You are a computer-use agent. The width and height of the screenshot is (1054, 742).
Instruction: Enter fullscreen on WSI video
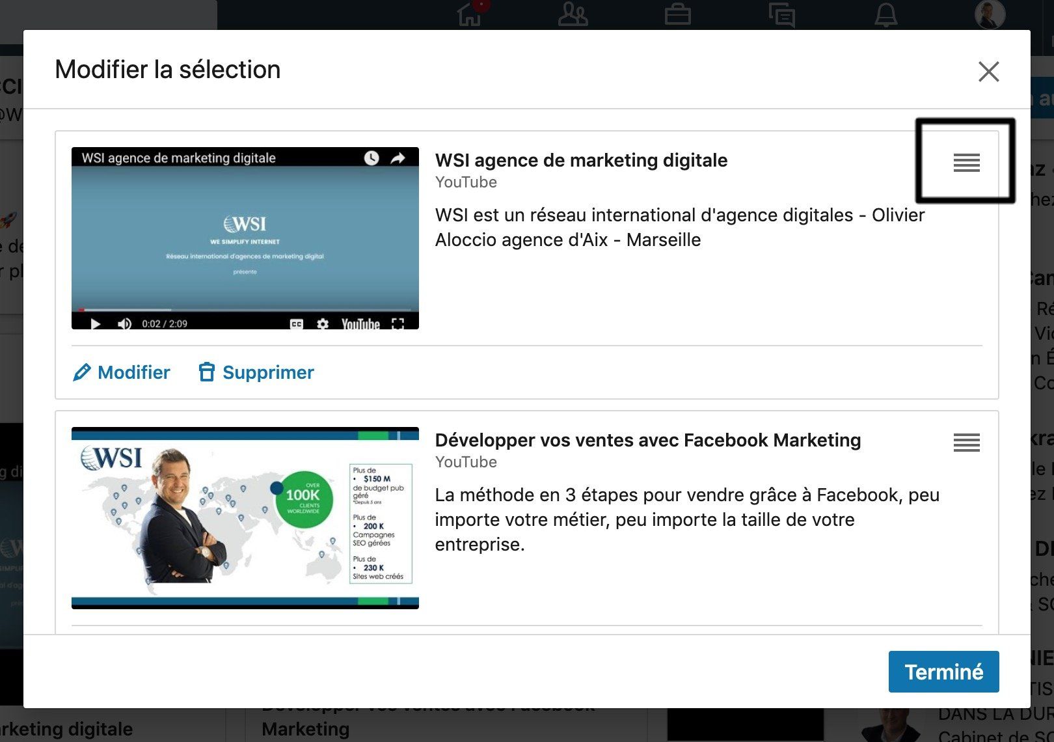coord(398,323)
